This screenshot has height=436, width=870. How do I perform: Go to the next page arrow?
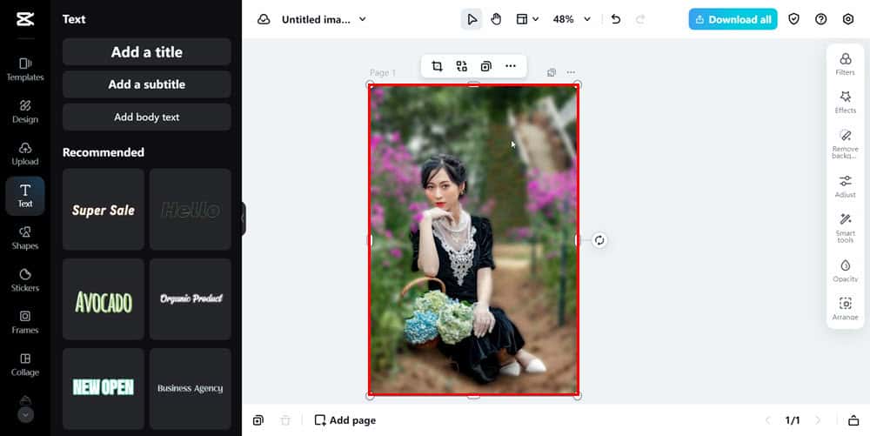[x=817, y=420]
